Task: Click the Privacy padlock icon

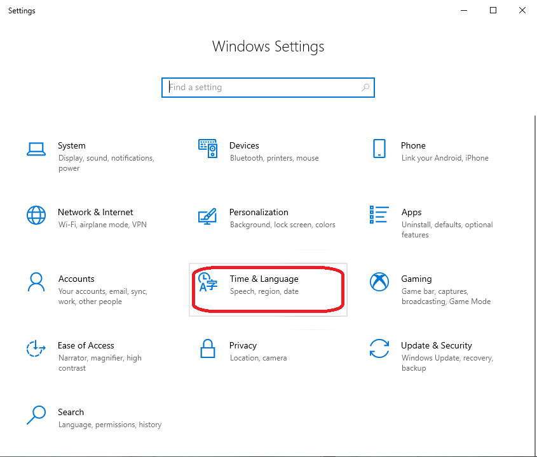Action: point(208,348)
